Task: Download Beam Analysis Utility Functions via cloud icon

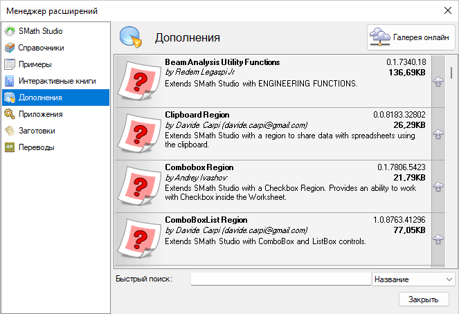Action: 438,82
